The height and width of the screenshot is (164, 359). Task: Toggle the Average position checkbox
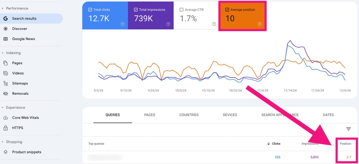pos(227,10)
